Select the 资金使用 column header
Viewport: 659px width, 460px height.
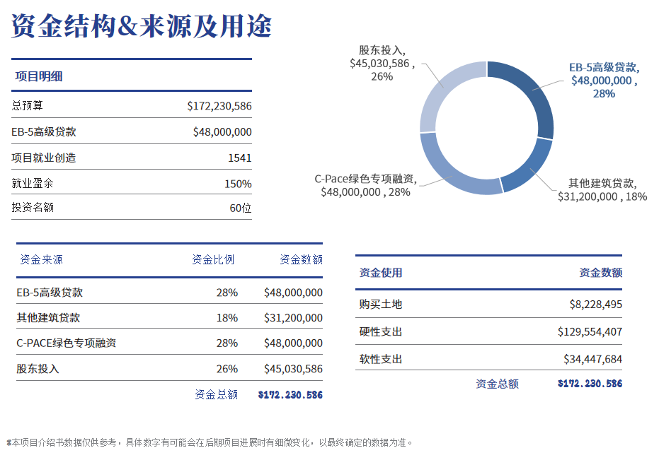click(x=381, y=273)
